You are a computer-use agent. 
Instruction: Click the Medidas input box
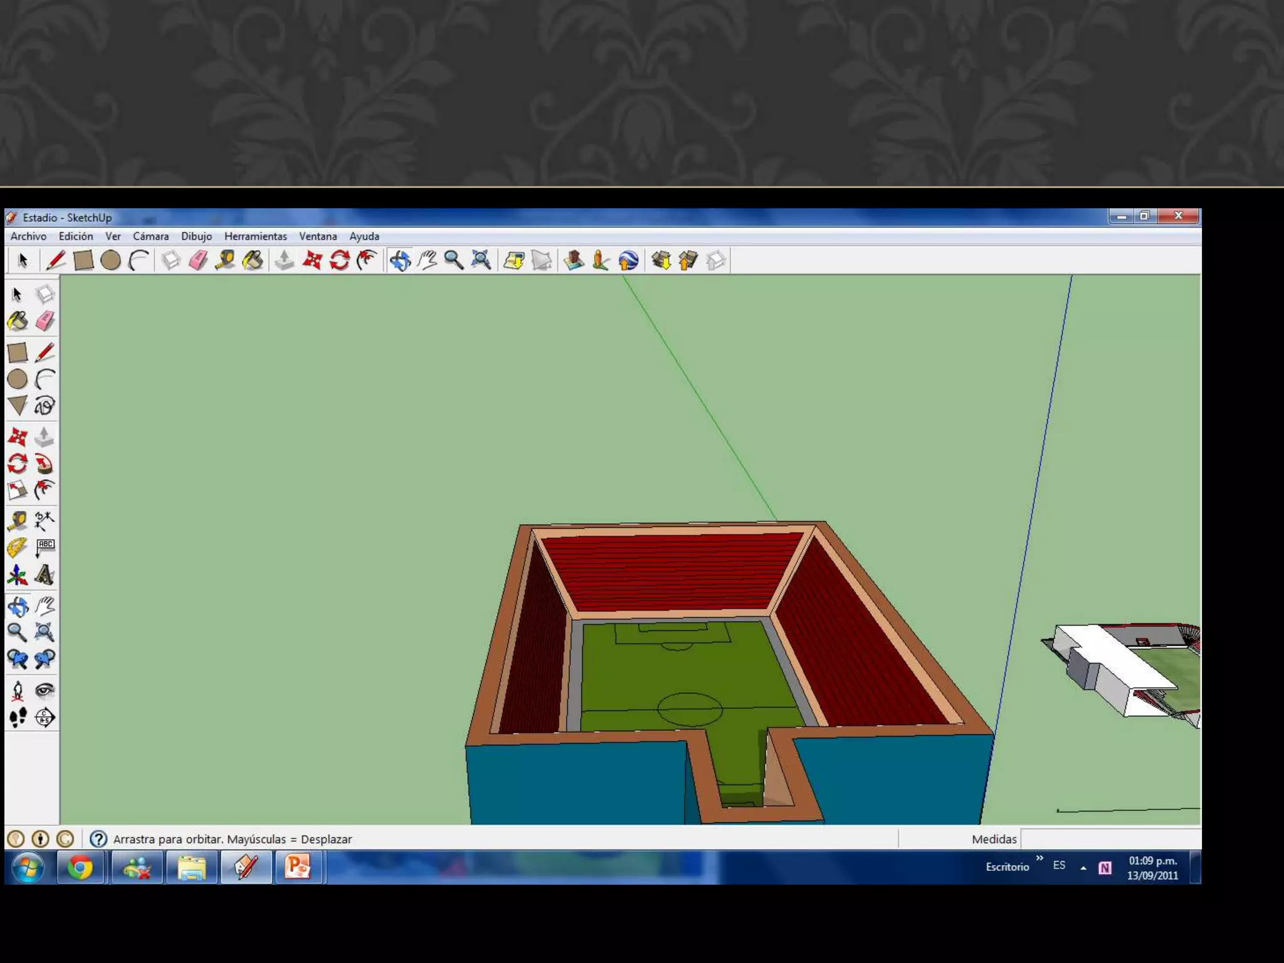pyautogui.click(x=1110, y=839)
